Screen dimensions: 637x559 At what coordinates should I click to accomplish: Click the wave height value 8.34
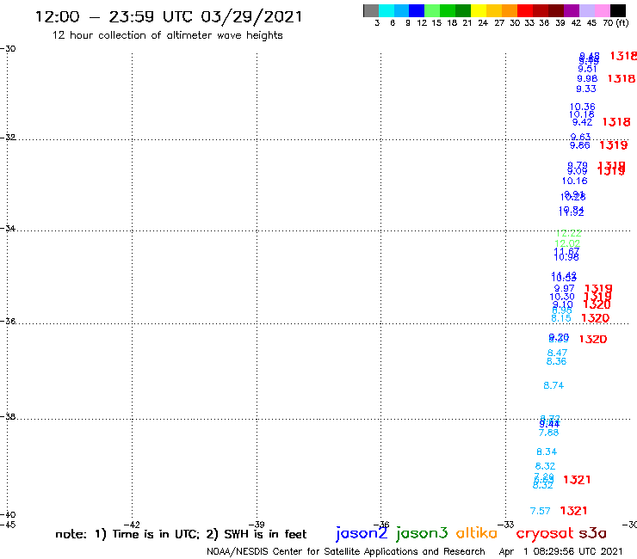(x=547, y=451)
